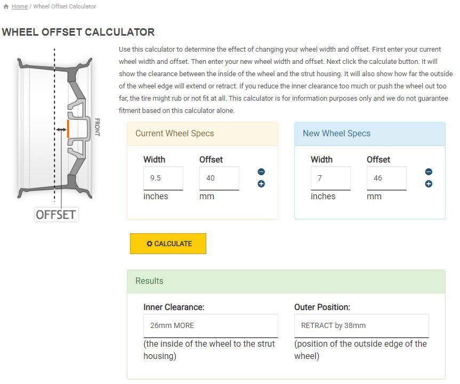Screen dimensions: 460x384
Task: Click the Wheel Offset Calculator page heading
Action: 78,32
